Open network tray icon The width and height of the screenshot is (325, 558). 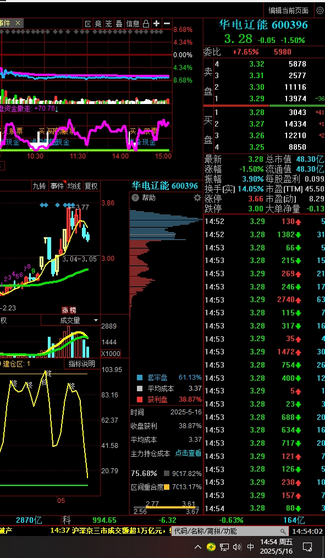coord(224,547)
